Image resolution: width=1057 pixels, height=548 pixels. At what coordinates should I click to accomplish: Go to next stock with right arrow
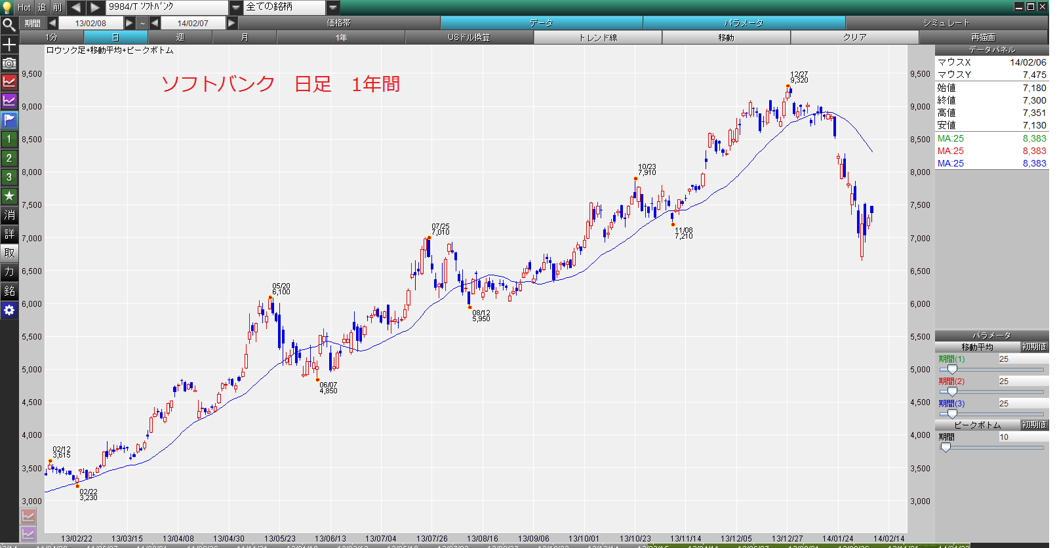point(95,7)
